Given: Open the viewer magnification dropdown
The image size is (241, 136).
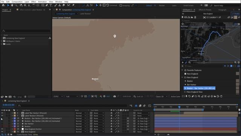Looking at the screenshot, I should (58, 96).
